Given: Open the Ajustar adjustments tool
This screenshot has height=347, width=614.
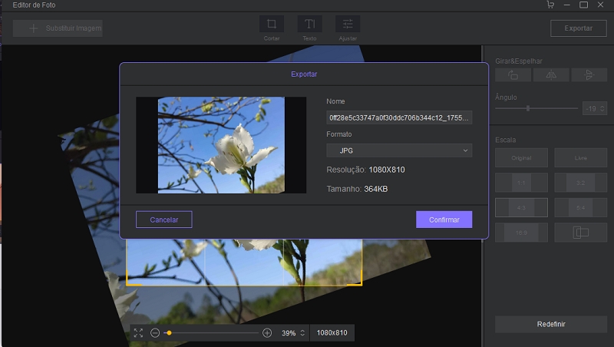Looking at the screenshot, I should coord(348,24).
